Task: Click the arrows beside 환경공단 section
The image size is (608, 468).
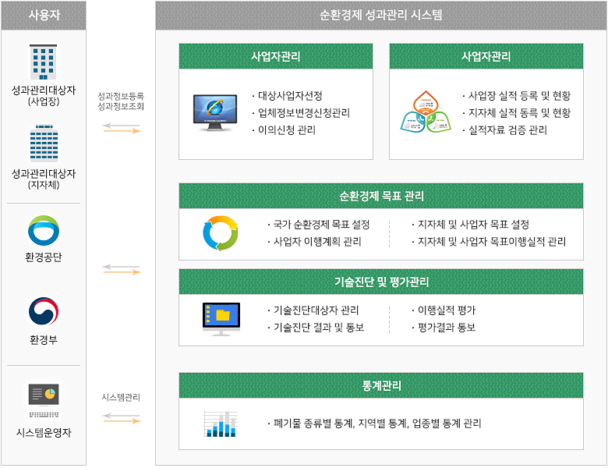Action: 122,269
